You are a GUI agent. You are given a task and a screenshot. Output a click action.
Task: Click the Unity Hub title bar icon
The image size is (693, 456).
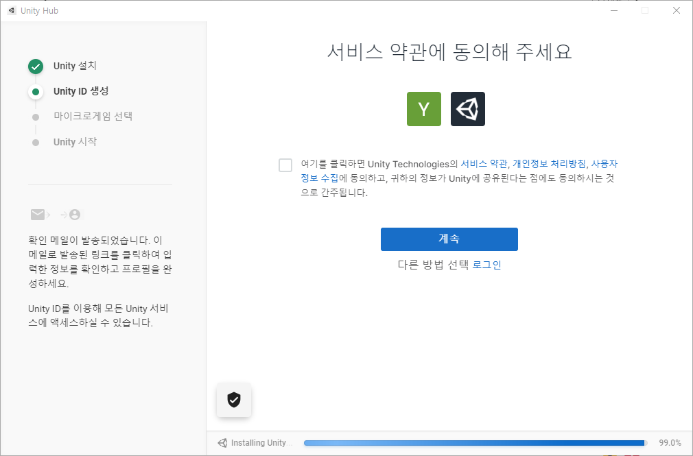(x=12, y=10)
